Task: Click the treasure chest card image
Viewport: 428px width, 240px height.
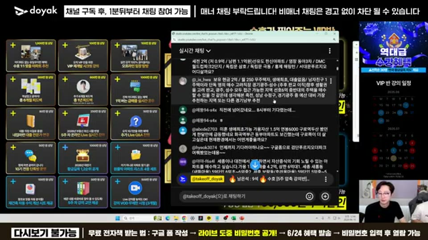Action: [83, 156]
